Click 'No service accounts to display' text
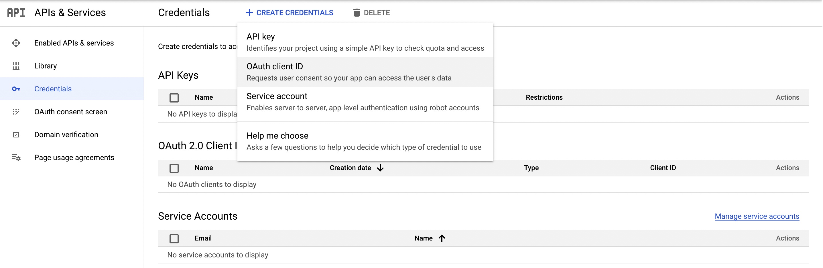This screenshot has width=823, height=268. pyautogui.click(x=218, y=255)
